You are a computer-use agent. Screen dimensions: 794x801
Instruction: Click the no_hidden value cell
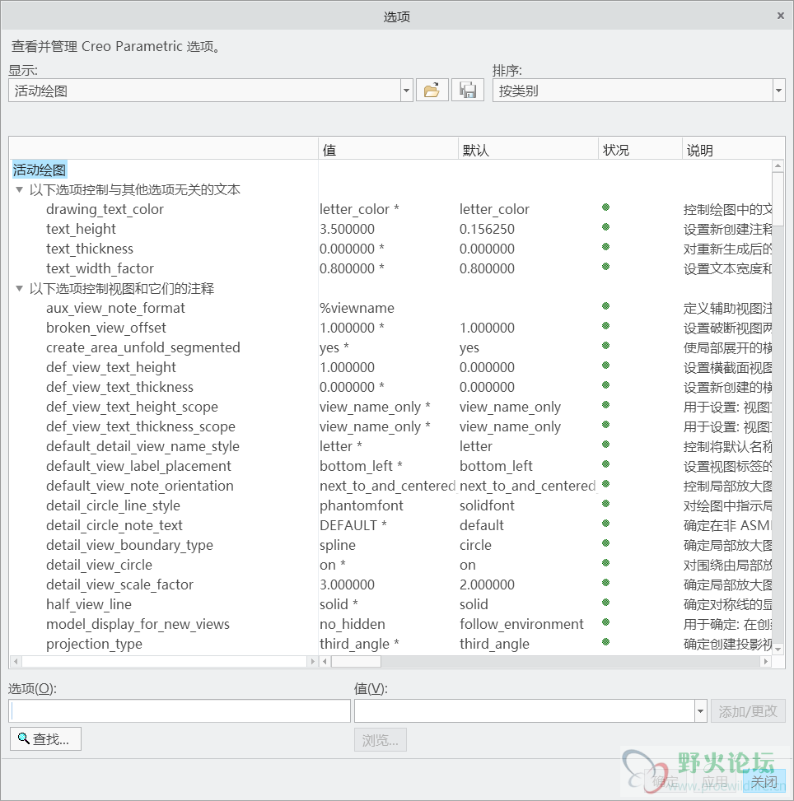pos(353,624)
